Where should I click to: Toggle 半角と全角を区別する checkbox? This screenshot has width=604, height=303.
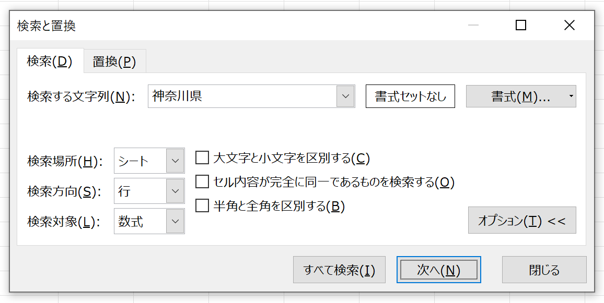tap(202, 206)
